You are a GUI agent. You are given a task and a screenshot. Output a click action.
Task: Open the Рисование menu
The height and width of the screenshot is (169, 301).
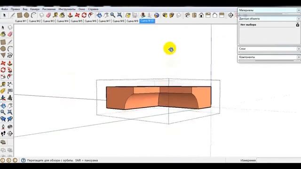click(49, 9)
